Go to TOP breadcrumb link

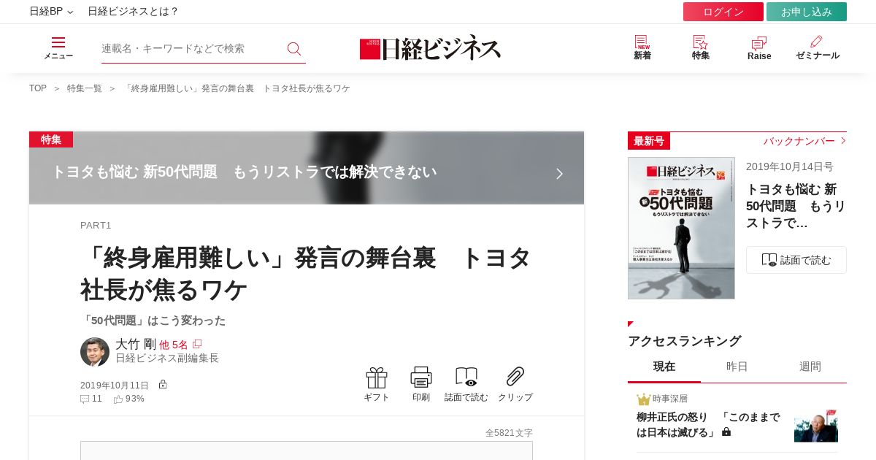point(38,88)
